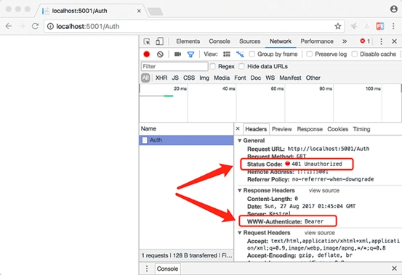
Task: Click the browser back arrow
Action: point(9,26)
